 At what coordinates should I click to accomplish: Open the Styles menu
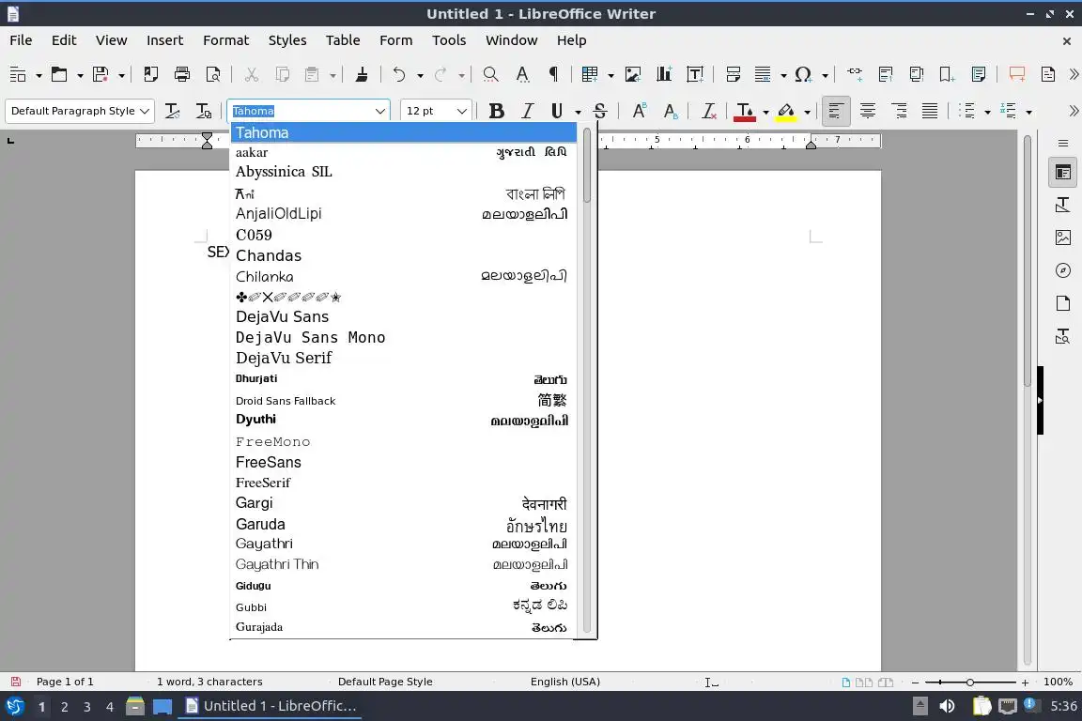(287, 40)
